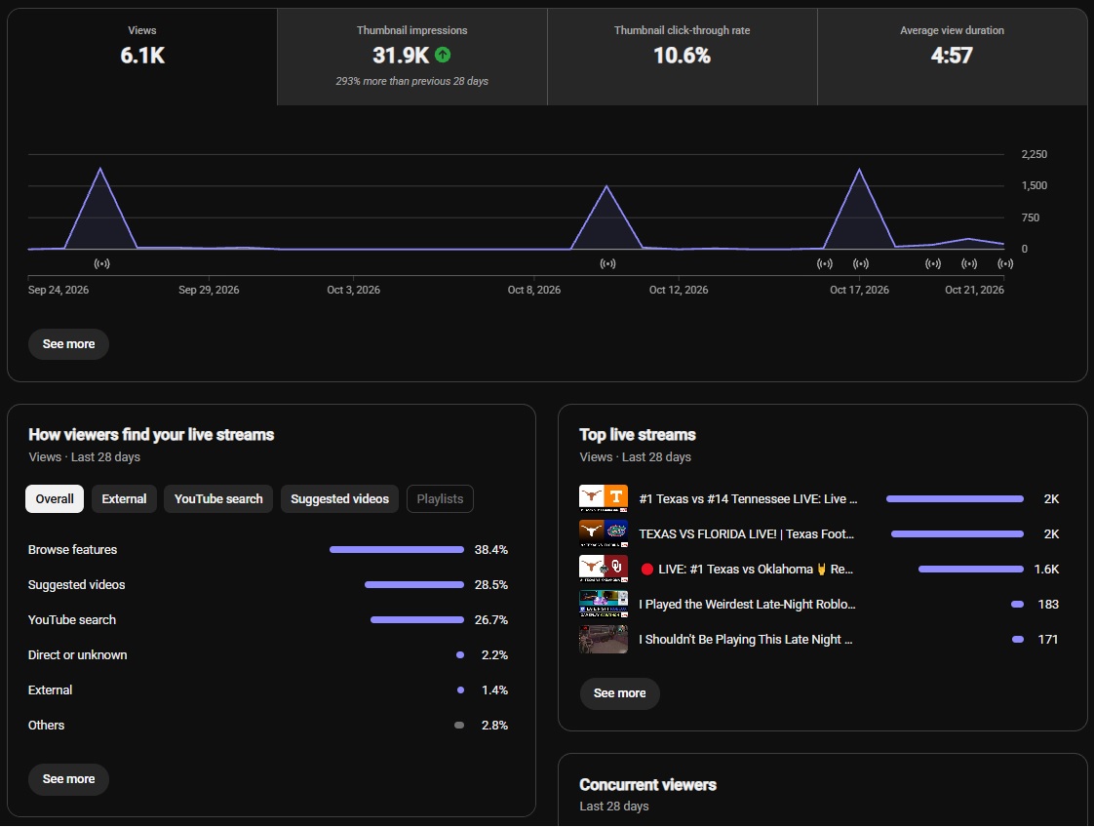Open Texas vs Tennessee stream thumbnail
1094x827 pixels.
pos(604,499)
